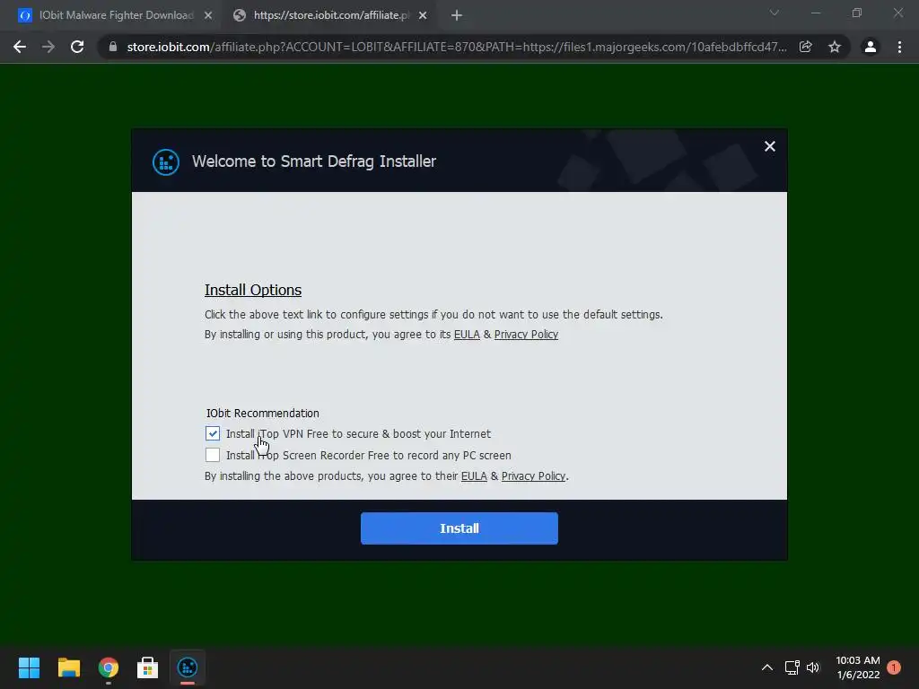Select the Smart Defrag installer taskbar icon
The image size is (919, 689).
pyautogui.click(x=188, y=667)
